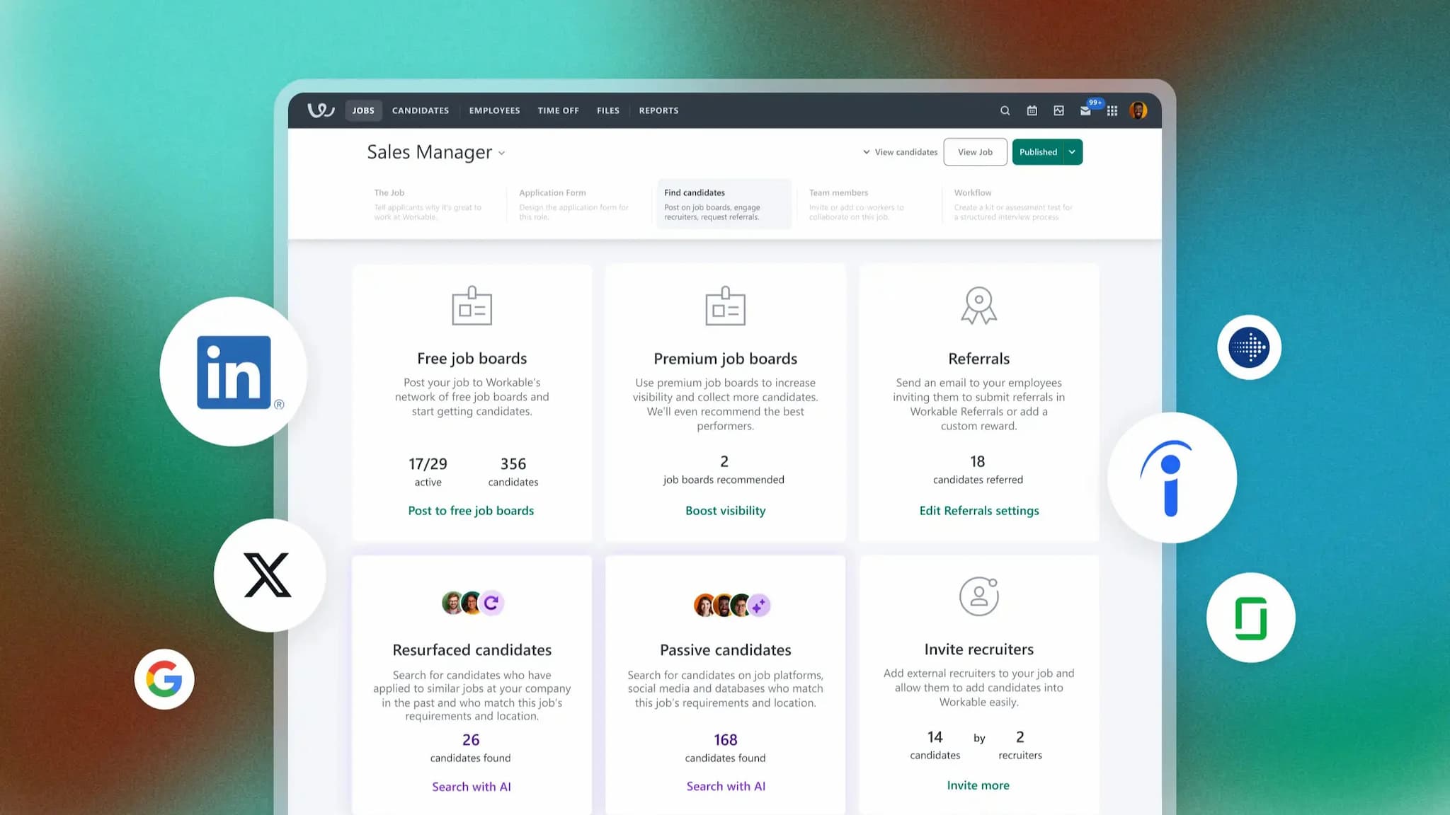Click the Google logo bubble
This screenshot has width=1450, height=815.
click(164, 679)
